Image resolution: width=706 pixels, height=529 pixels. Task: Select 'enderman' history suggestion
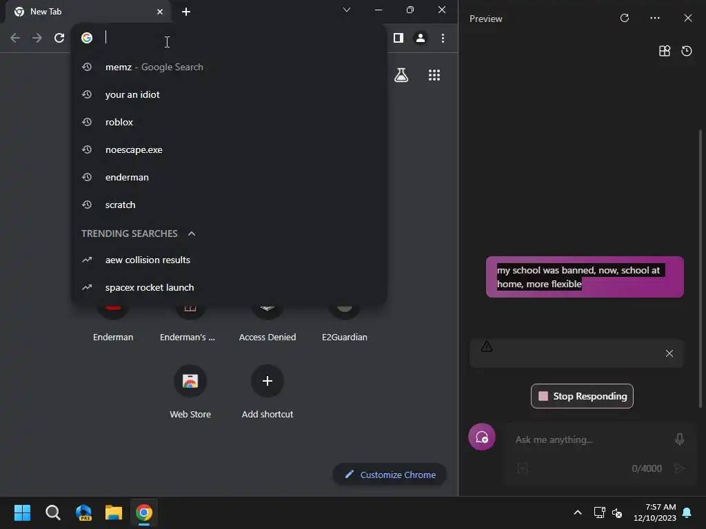(229, 177)
